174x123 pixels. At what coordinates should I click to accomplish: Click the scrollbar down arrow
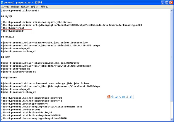point(172,120)
